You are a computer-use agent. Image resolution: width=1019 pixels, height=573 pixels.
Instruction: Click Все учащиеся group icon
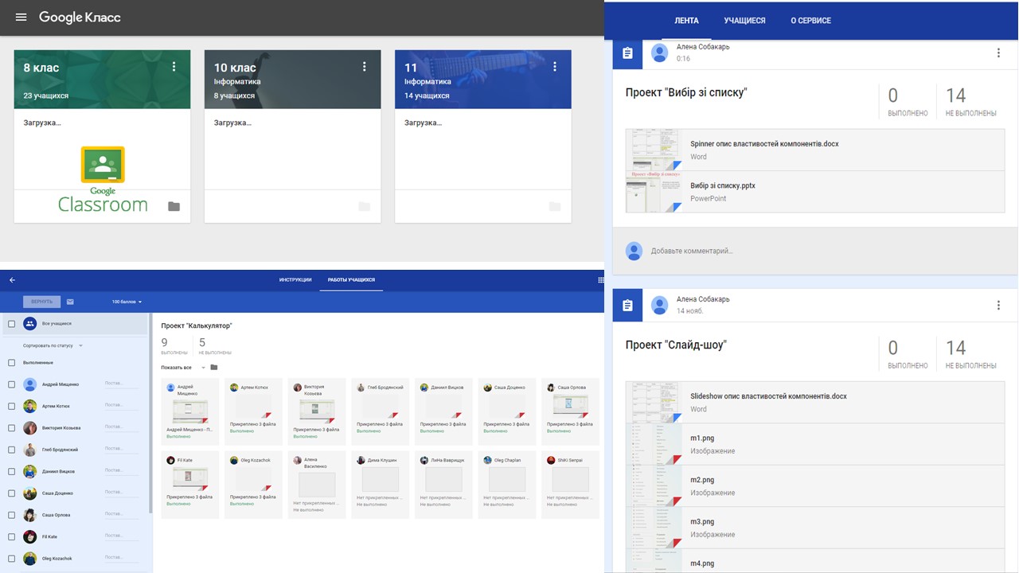29,324
